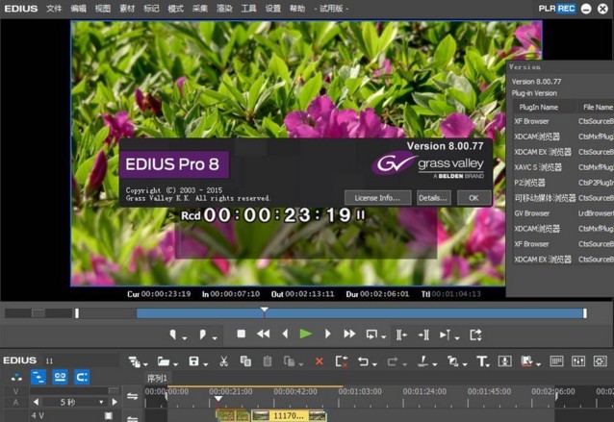
Task: Confirm the about dialog with OK
Action: (x=473, y=198)
